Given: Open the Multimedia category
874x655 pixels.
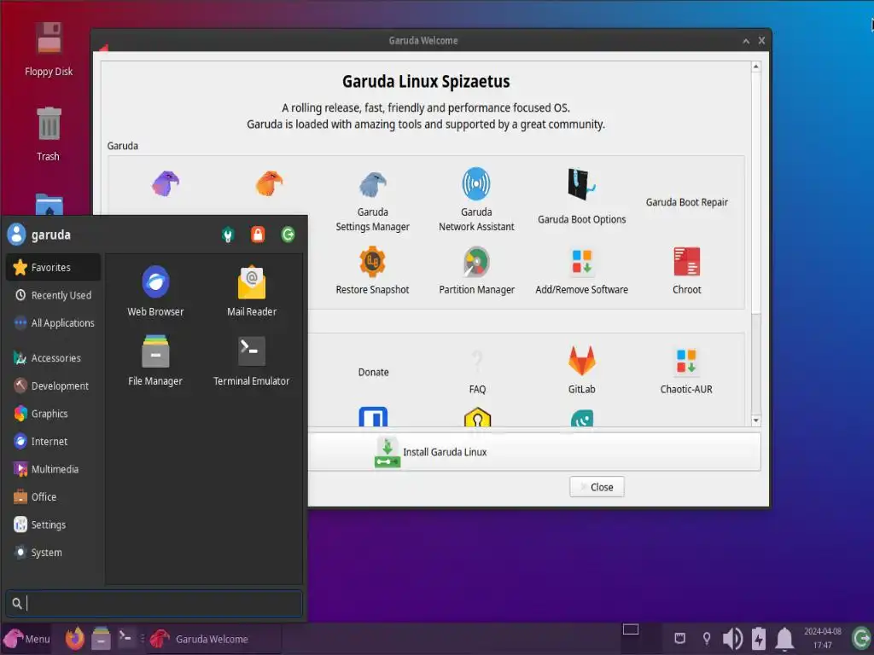Looking at the screenshot, I should (54, 469).
